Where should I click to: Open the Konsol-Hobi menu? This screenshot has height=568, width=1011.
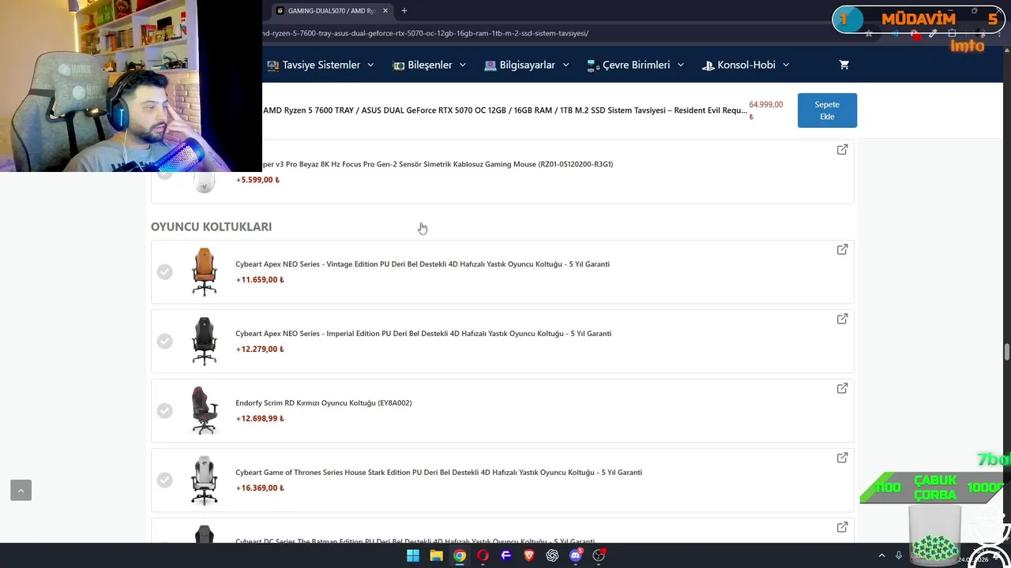point(746,65)
